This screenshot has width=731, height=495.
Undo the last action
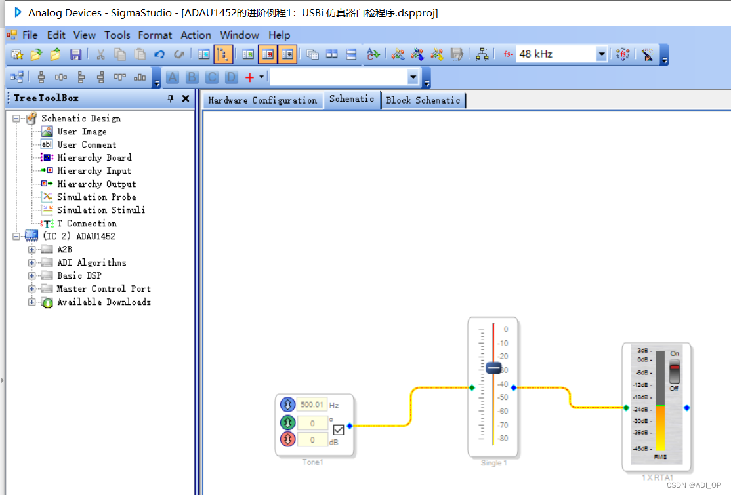pos(159,54)
